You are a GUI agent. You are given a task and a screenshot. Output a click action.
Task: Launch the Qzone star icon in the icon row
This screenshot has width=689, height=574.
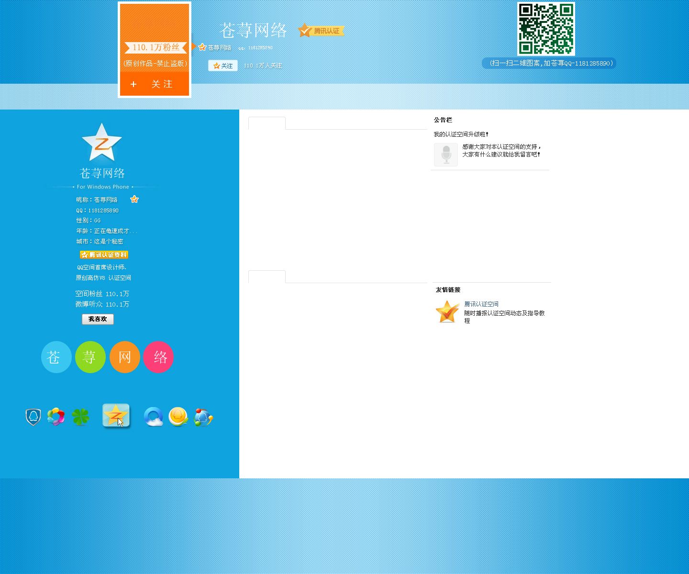pos(116,416)
